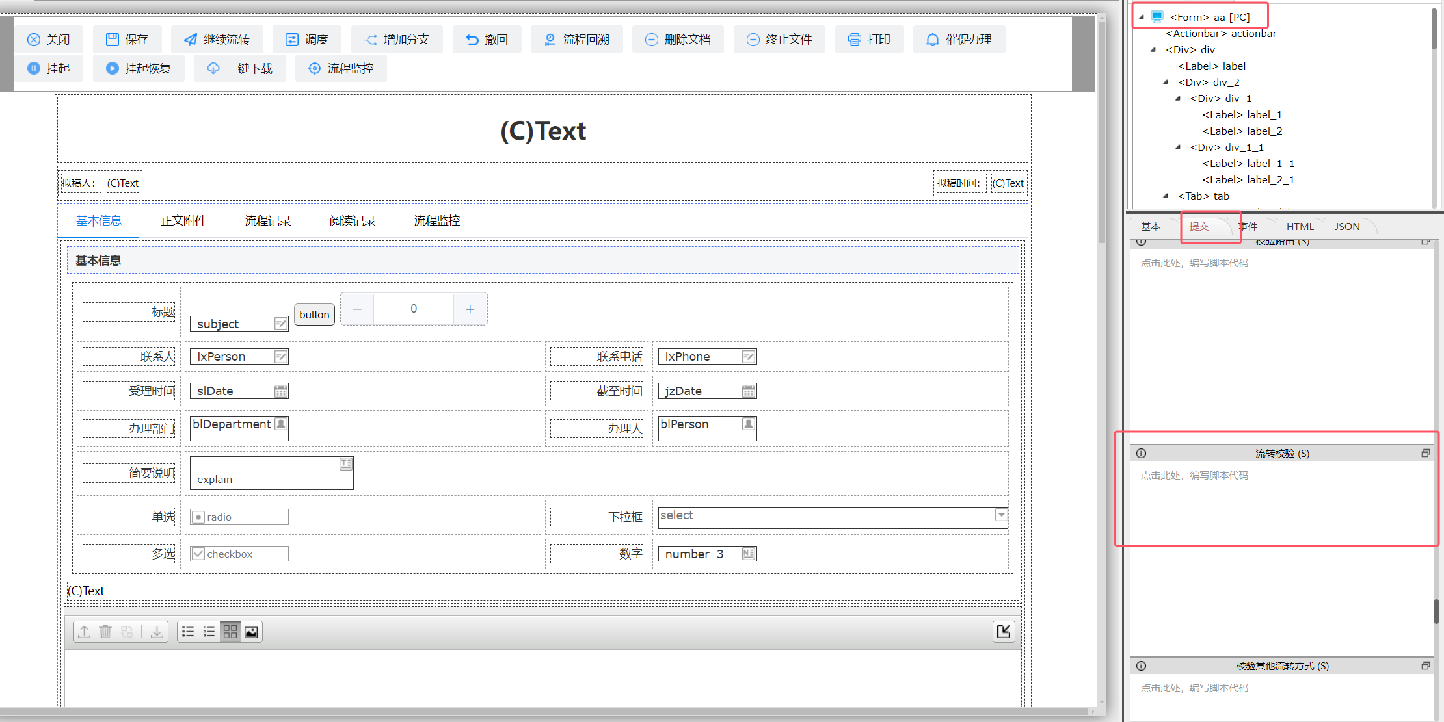Open the JSON properties tab
Viewport: 1444px width, 722px height.
1347,226
